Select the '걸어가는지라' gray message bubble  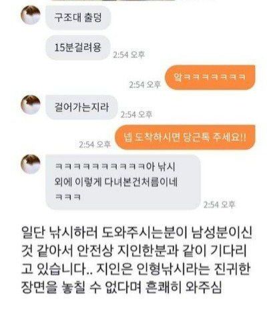(x=81, y=107)
